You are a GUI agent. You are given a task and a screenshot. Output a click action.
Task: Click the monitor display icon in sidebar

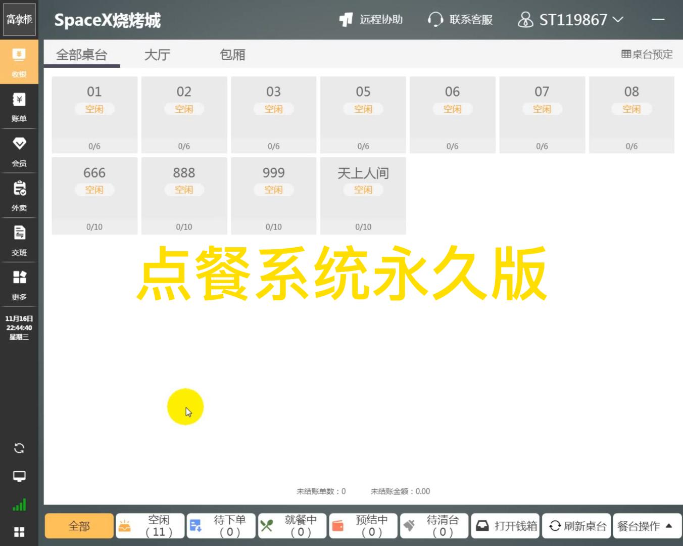coord(19,476)
